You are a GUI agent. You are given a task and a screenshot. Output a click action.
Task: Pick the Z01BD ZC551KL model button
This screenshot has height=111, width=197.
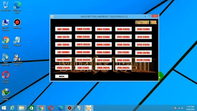click(x=123, y=29)
